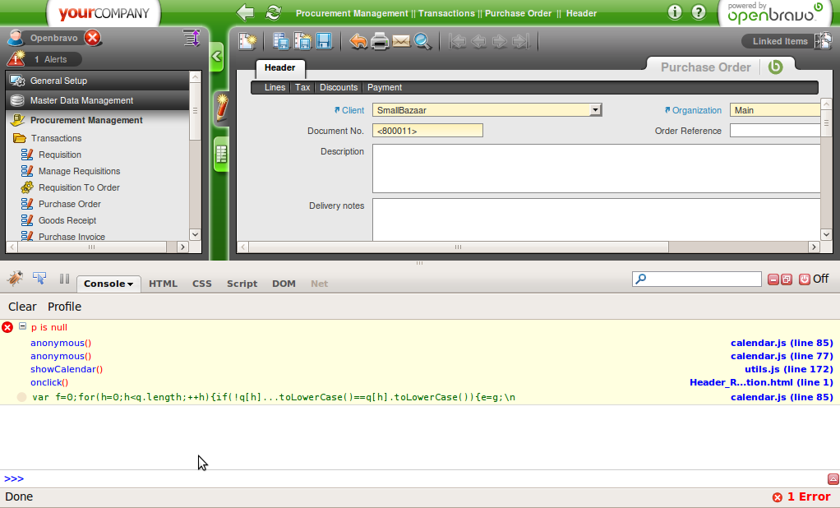The width and height of the screenshot is (840, 508).
Task: Collapse the 'p is null' error details
Action: click(22, 326)
